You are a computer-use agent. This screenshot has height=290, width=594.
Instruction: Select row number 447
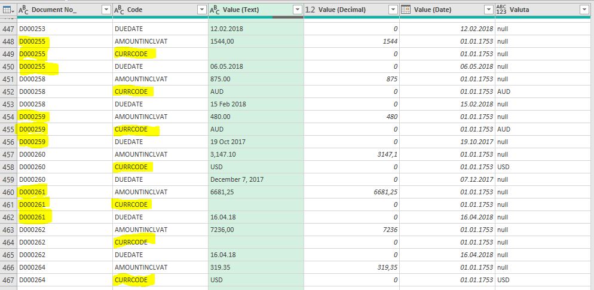(x=8, y=29)
